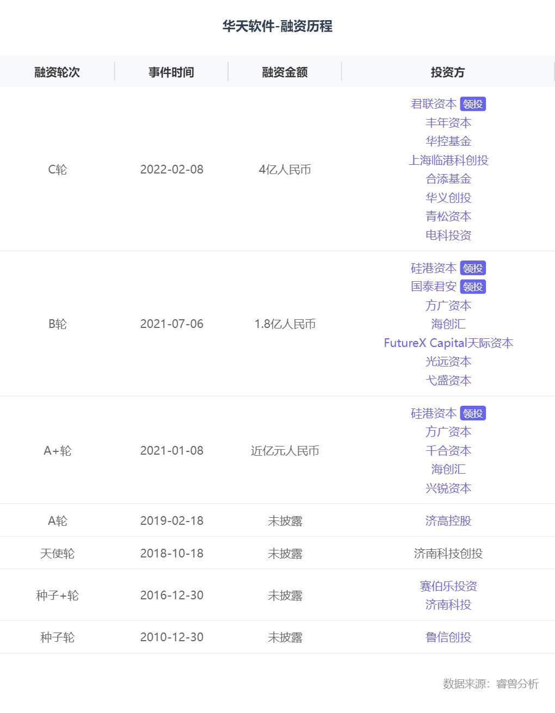
Task: Open 海创汇 in the A+轮 row
Action: click(448, 469)
